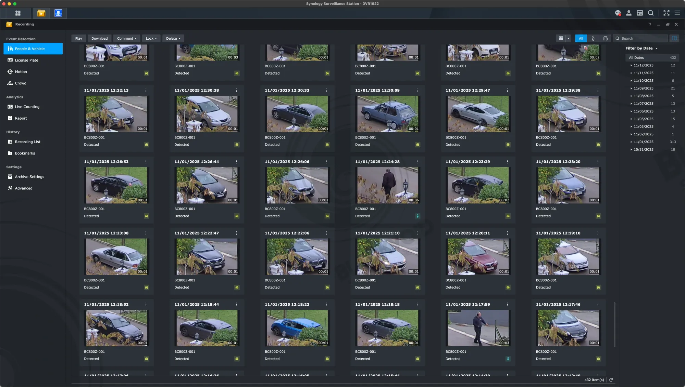Viewport: 685px width, 387px height.
Task: Open Recording List in sidebar
Action: point(27,142)
